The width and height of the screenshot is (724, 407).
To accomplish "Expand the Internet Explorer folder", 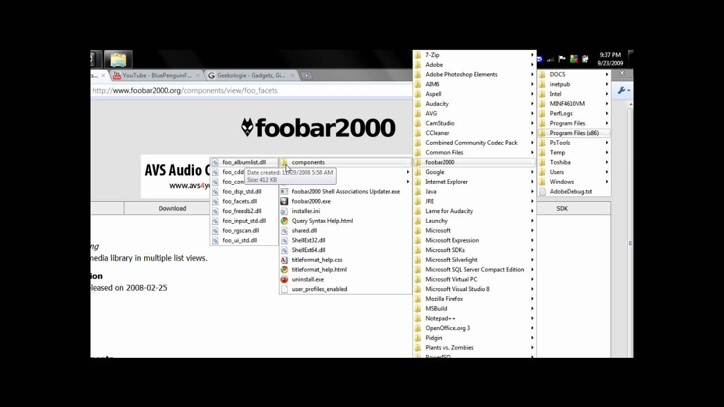I will (x=474, y=182).
